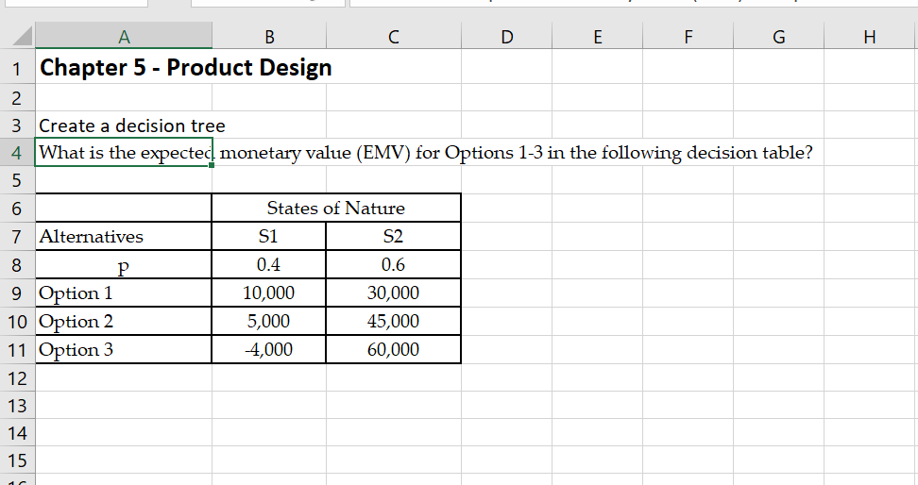Click the 'Alternatives' cell
918x485 pixels.
(x=124, y=236)
